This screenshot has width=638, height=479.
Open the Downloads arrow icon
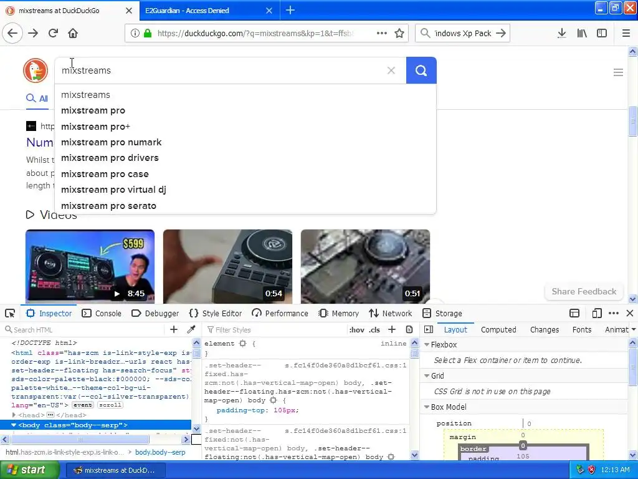coord(562,34)
